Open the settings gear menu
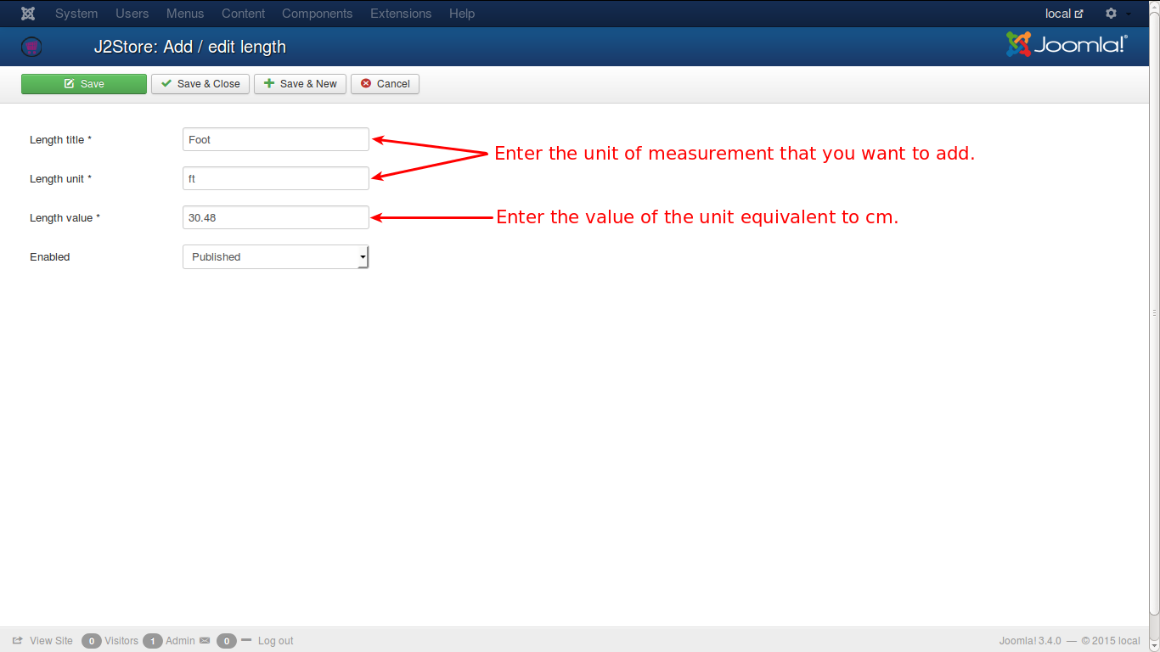The image size is (1160, 652). tap(1111, 14)
